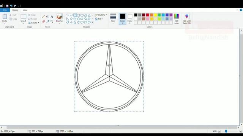
Task: Pick the Six-point star shape
Action: pos(78,22)
